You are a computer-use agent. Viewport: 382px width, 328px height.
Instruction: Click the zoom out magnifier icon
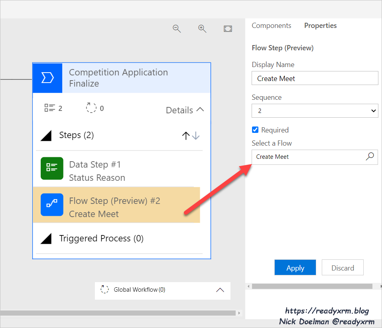pos(177,28)
